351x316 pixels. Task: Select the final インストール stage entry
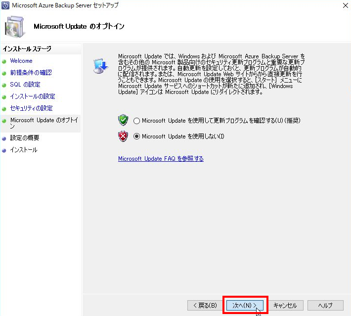[24, 150]
